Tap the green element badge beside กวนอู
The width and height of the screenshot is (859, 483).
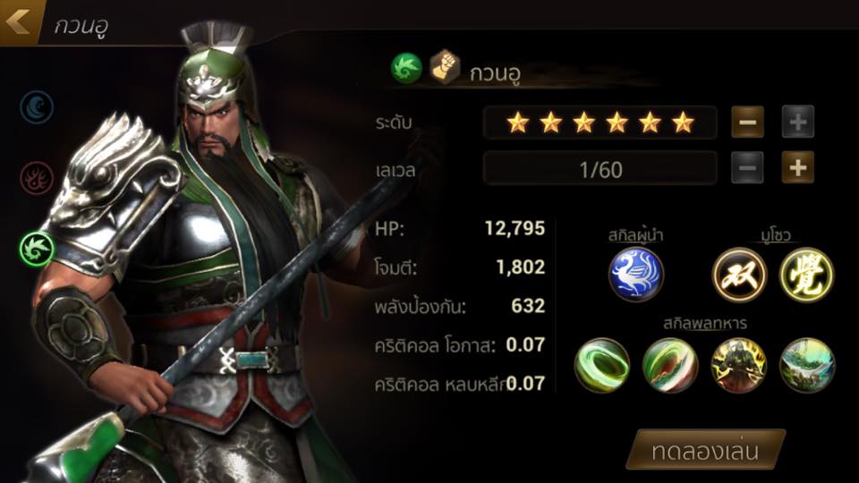(406, 68)
